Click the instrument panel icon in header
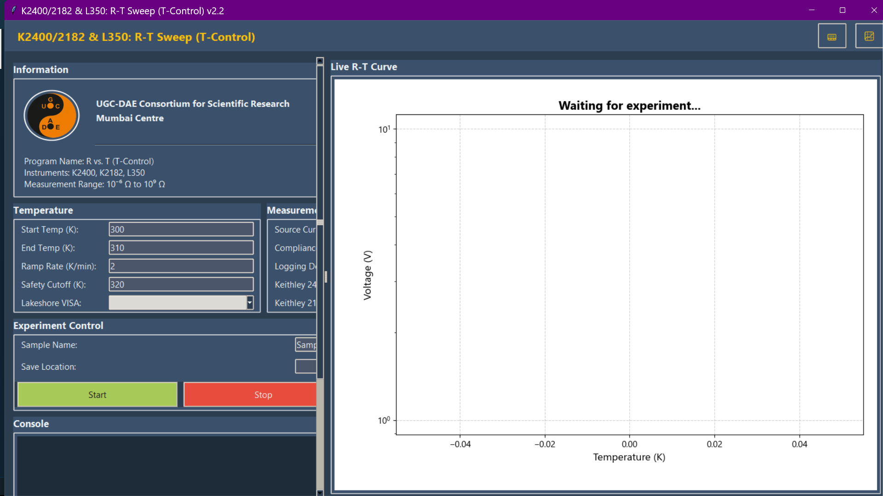 pos(831,36)
